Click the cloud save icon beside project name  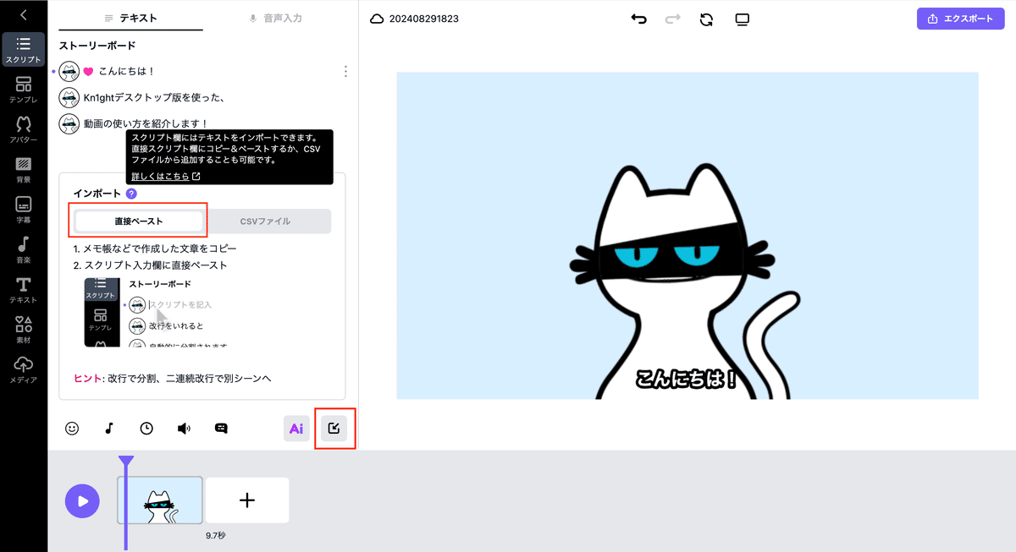pyautogui.click(x=378, y=19)
